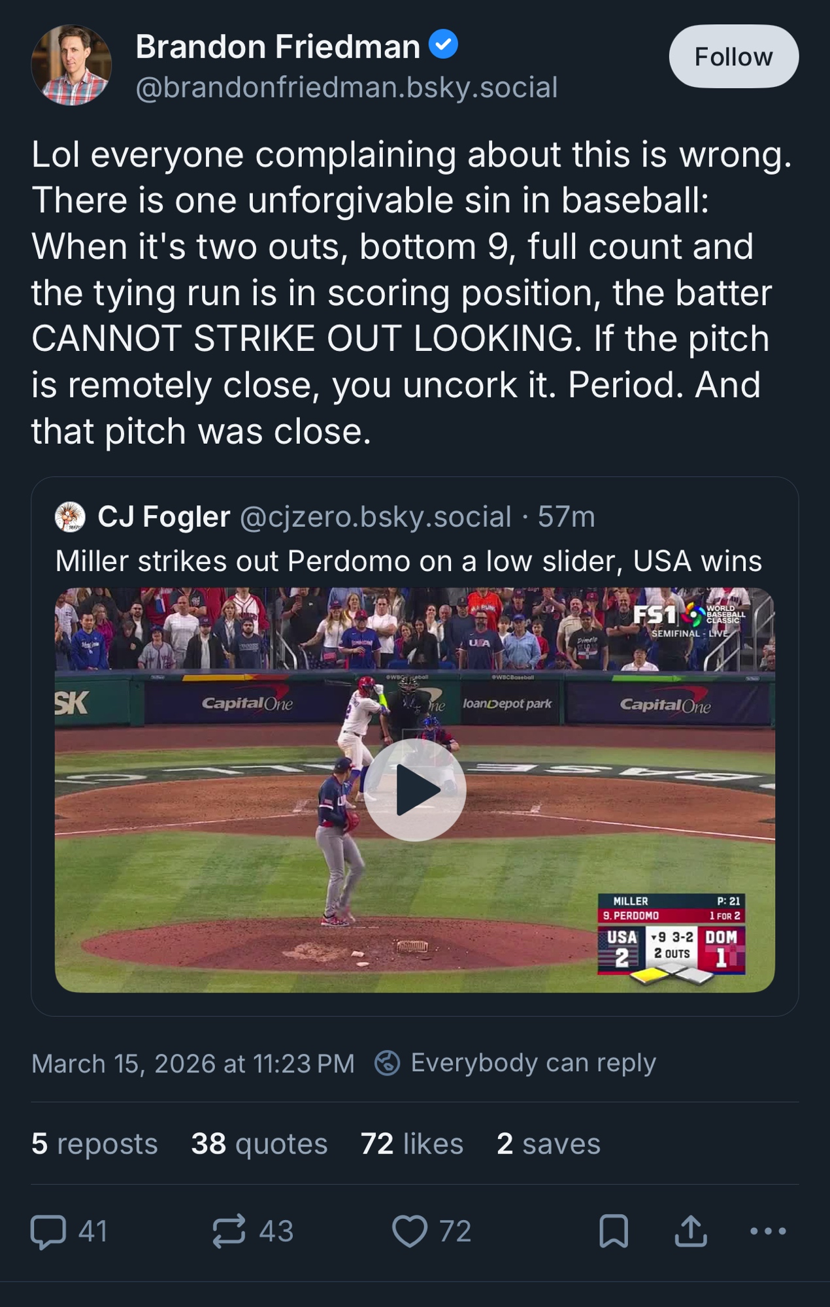Open CJ Fogler's quoted profile name
This screenshot has height=1307, width=830.
tap(164, 517)
